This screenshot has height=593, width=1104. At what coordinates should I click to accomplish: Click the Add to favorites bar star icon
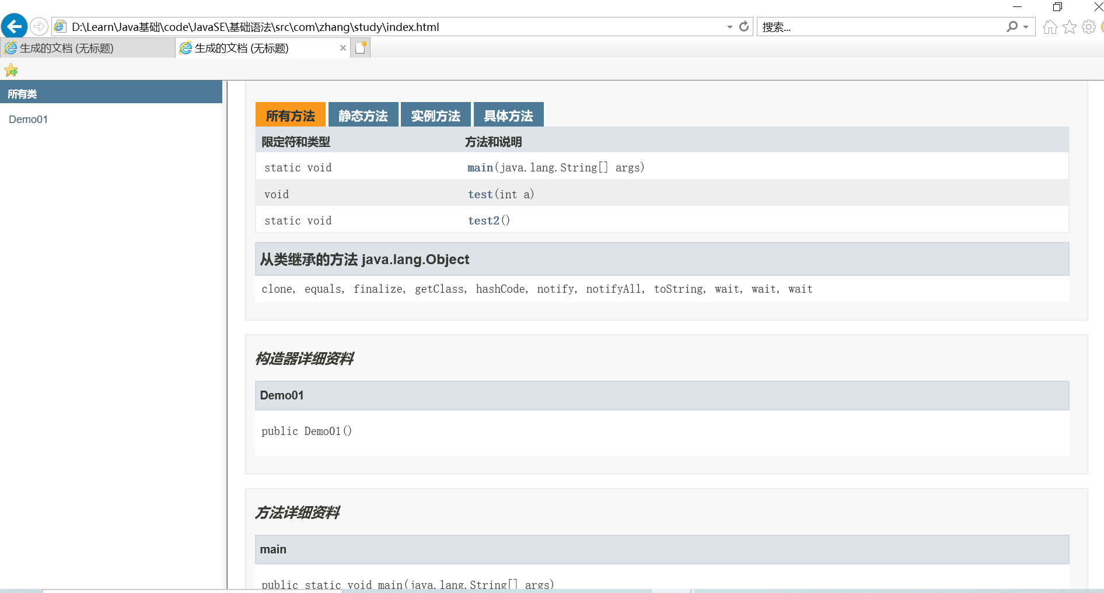coord(11,71)
